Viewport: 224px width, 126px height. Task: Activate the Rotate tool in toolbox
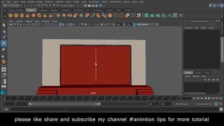point(4,49)
